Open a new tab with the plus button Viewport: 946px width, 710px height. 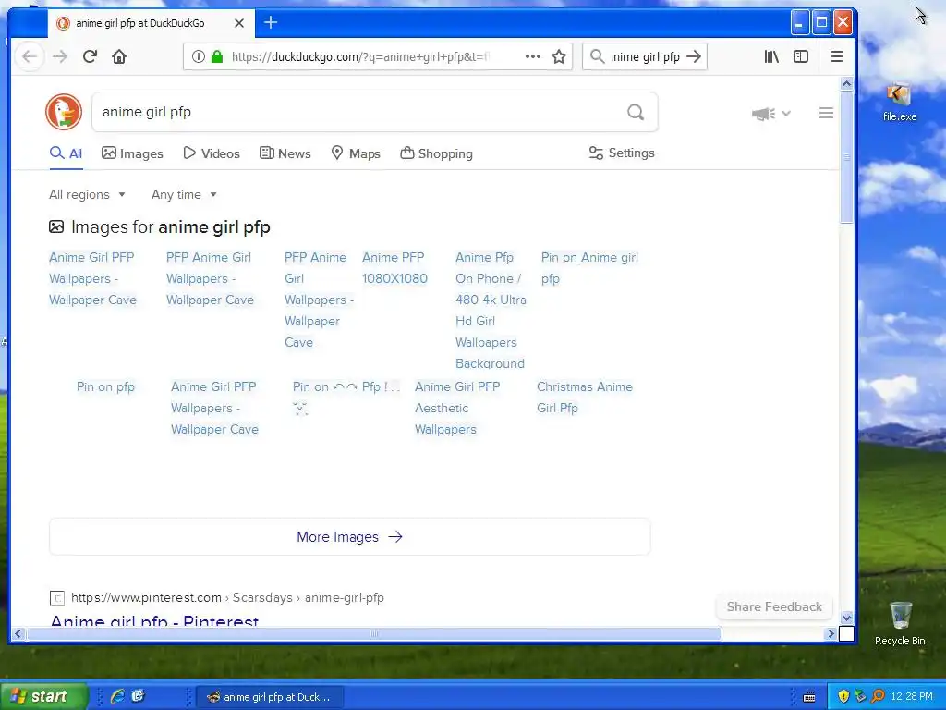pos(271,23)
